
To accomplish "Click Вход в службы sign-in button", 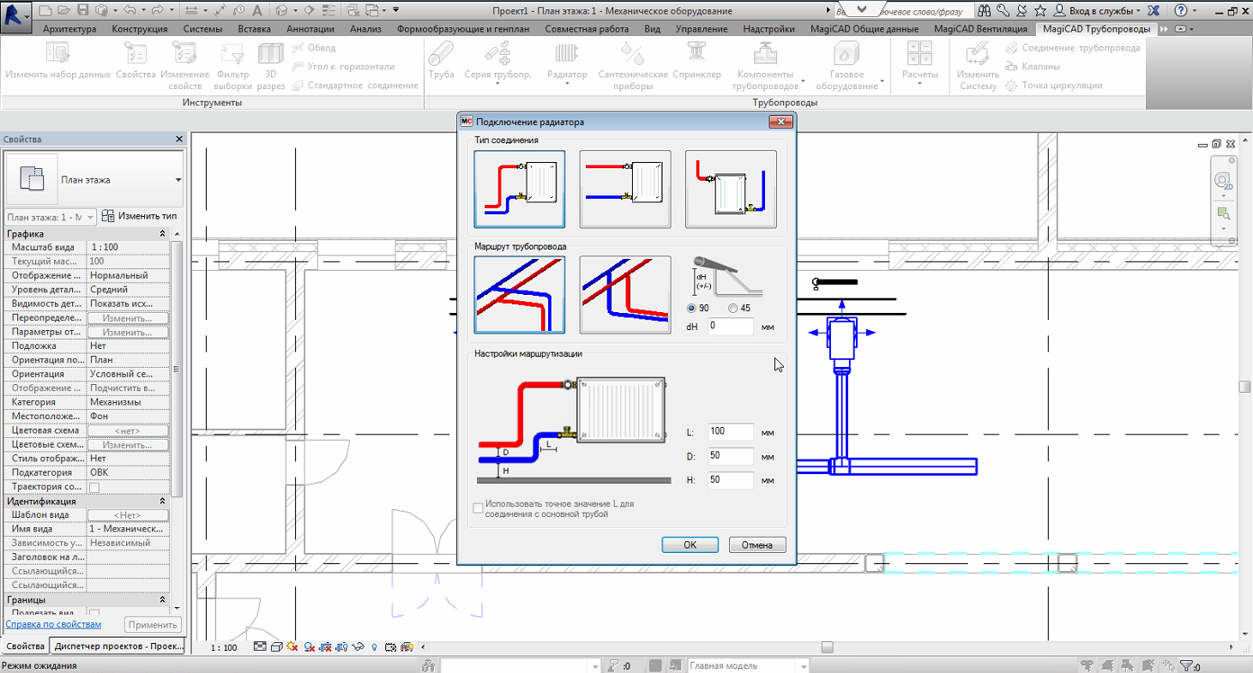I will click(1097, 10).
